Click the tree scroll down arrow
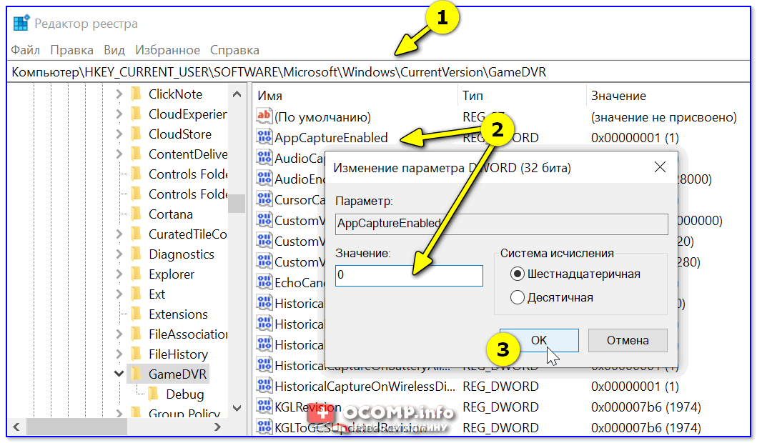This screenshot has width=757, height=443. point(237,408)
